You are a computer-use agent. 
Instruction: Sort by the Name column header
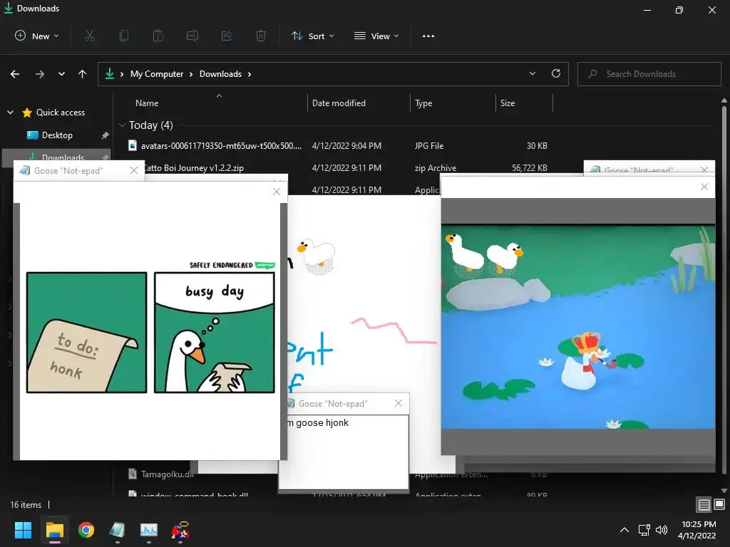pyautogui.click(x=147, y=103)
